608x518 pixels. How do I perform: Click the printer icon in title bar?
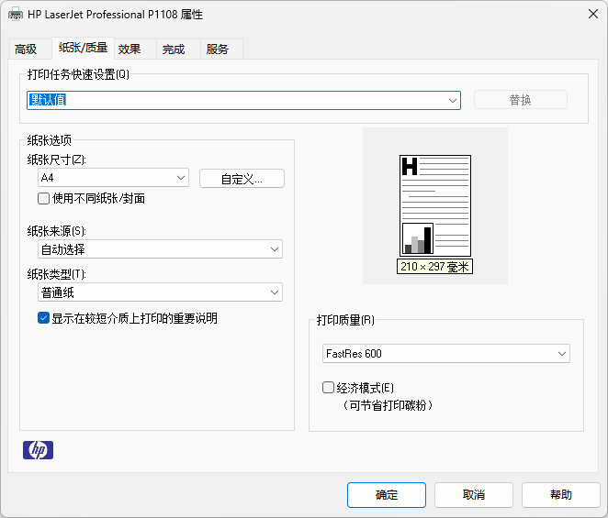(15, 15)
